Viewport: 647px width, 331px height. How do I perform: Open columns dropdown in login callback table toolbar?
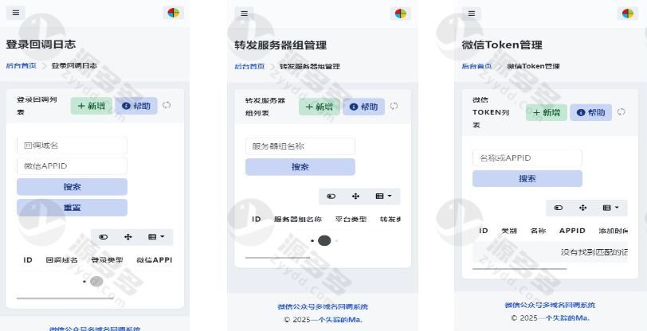pyautogui.click(x=156, y=237)
